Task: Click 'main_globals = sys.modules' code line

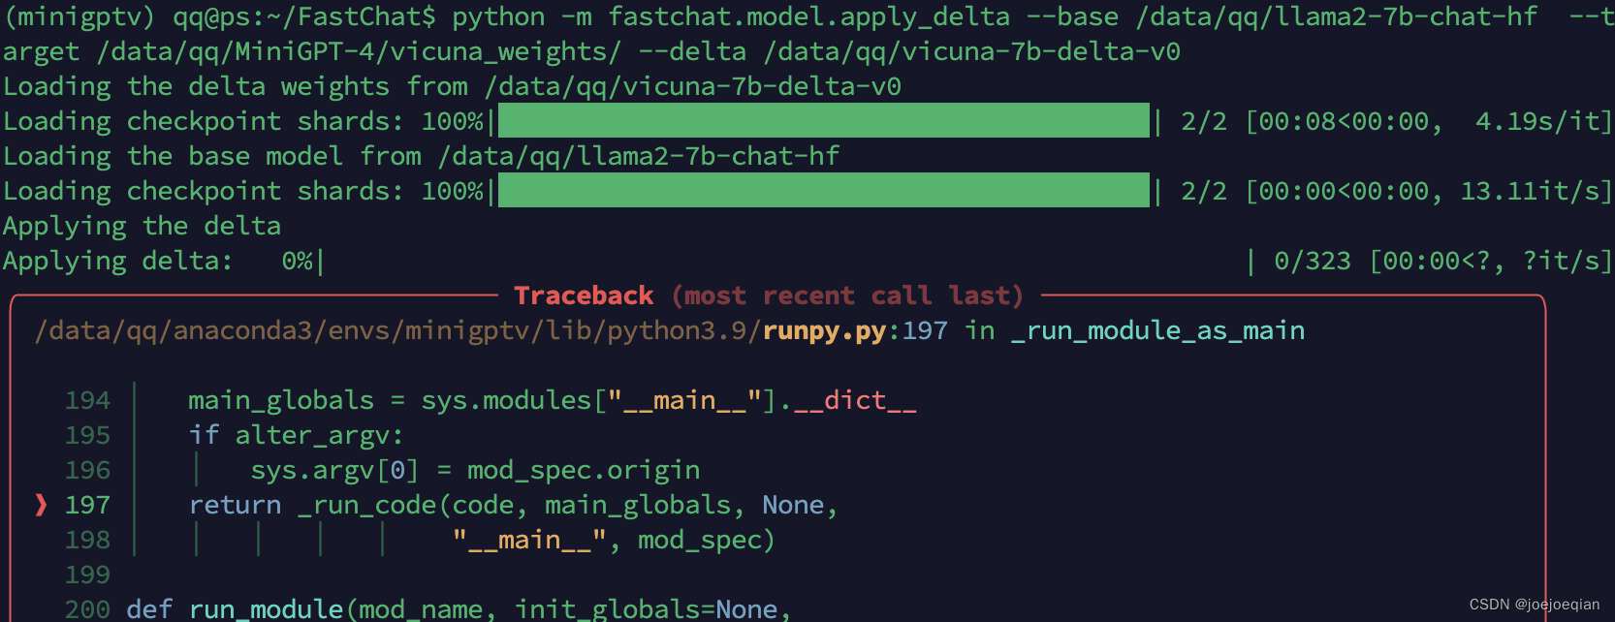Action: (x=553, y=400)
